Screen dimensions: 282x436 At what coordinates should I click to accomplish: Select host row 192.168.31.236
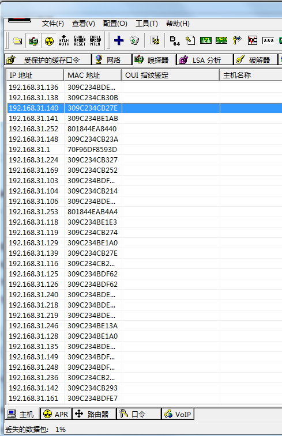point(144,378)
